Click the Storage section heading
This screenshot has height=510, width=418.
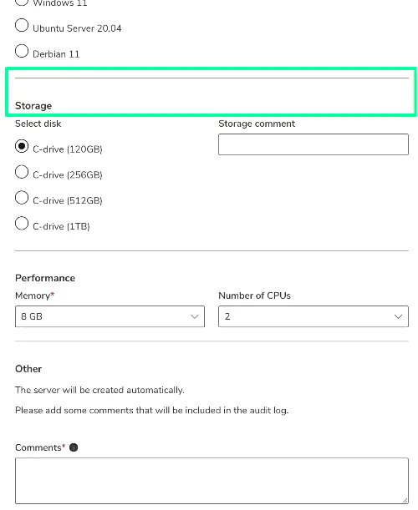[x=33, y=106]
